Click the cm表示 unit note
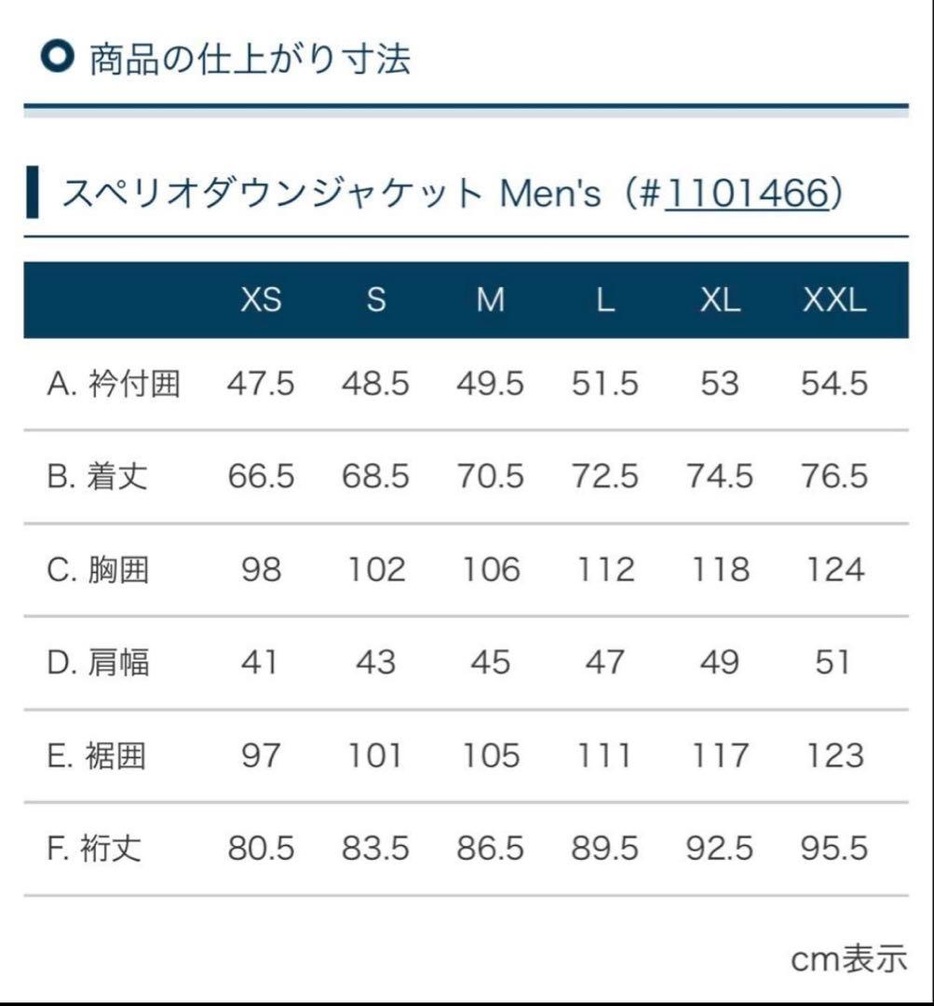Image resolution: width=934 pixels, height=1006 pixels. (x=848, y=959)
